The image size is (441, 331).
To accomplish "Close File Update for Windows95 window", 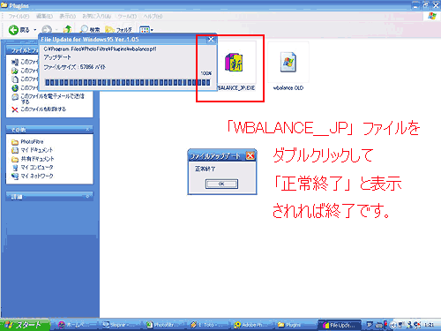I will 211,39.
